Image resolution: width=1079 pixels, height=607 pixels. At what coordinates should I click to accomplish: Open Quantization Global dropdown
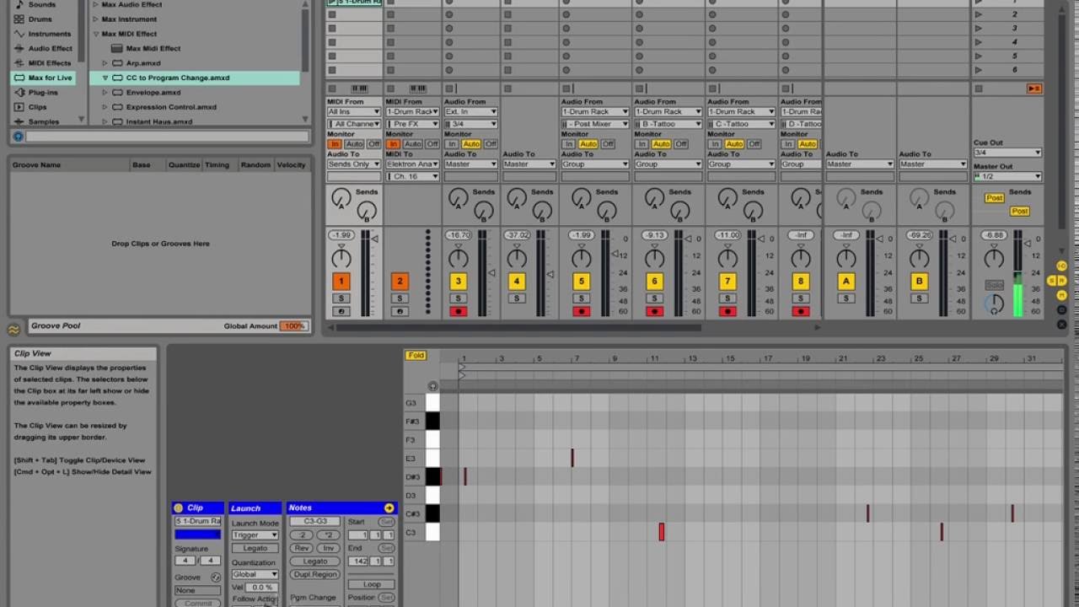point(255,574)
